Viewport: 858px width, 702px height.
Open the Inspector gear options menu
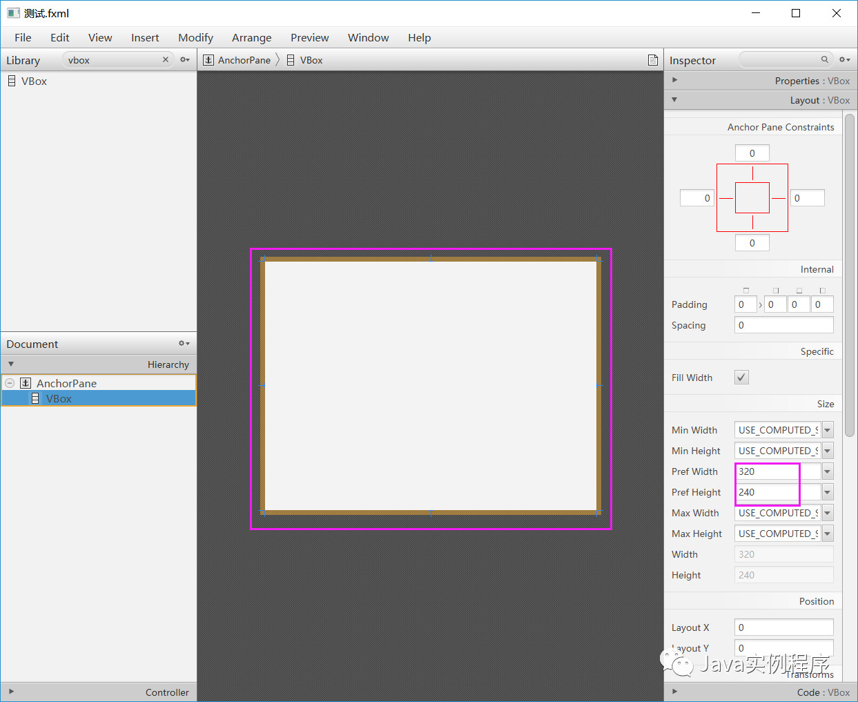coord(844,60)
